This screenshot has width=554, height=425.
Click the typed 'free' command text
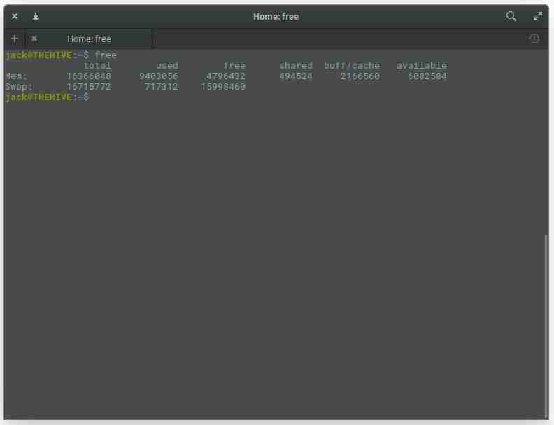[x=106, y=55]
